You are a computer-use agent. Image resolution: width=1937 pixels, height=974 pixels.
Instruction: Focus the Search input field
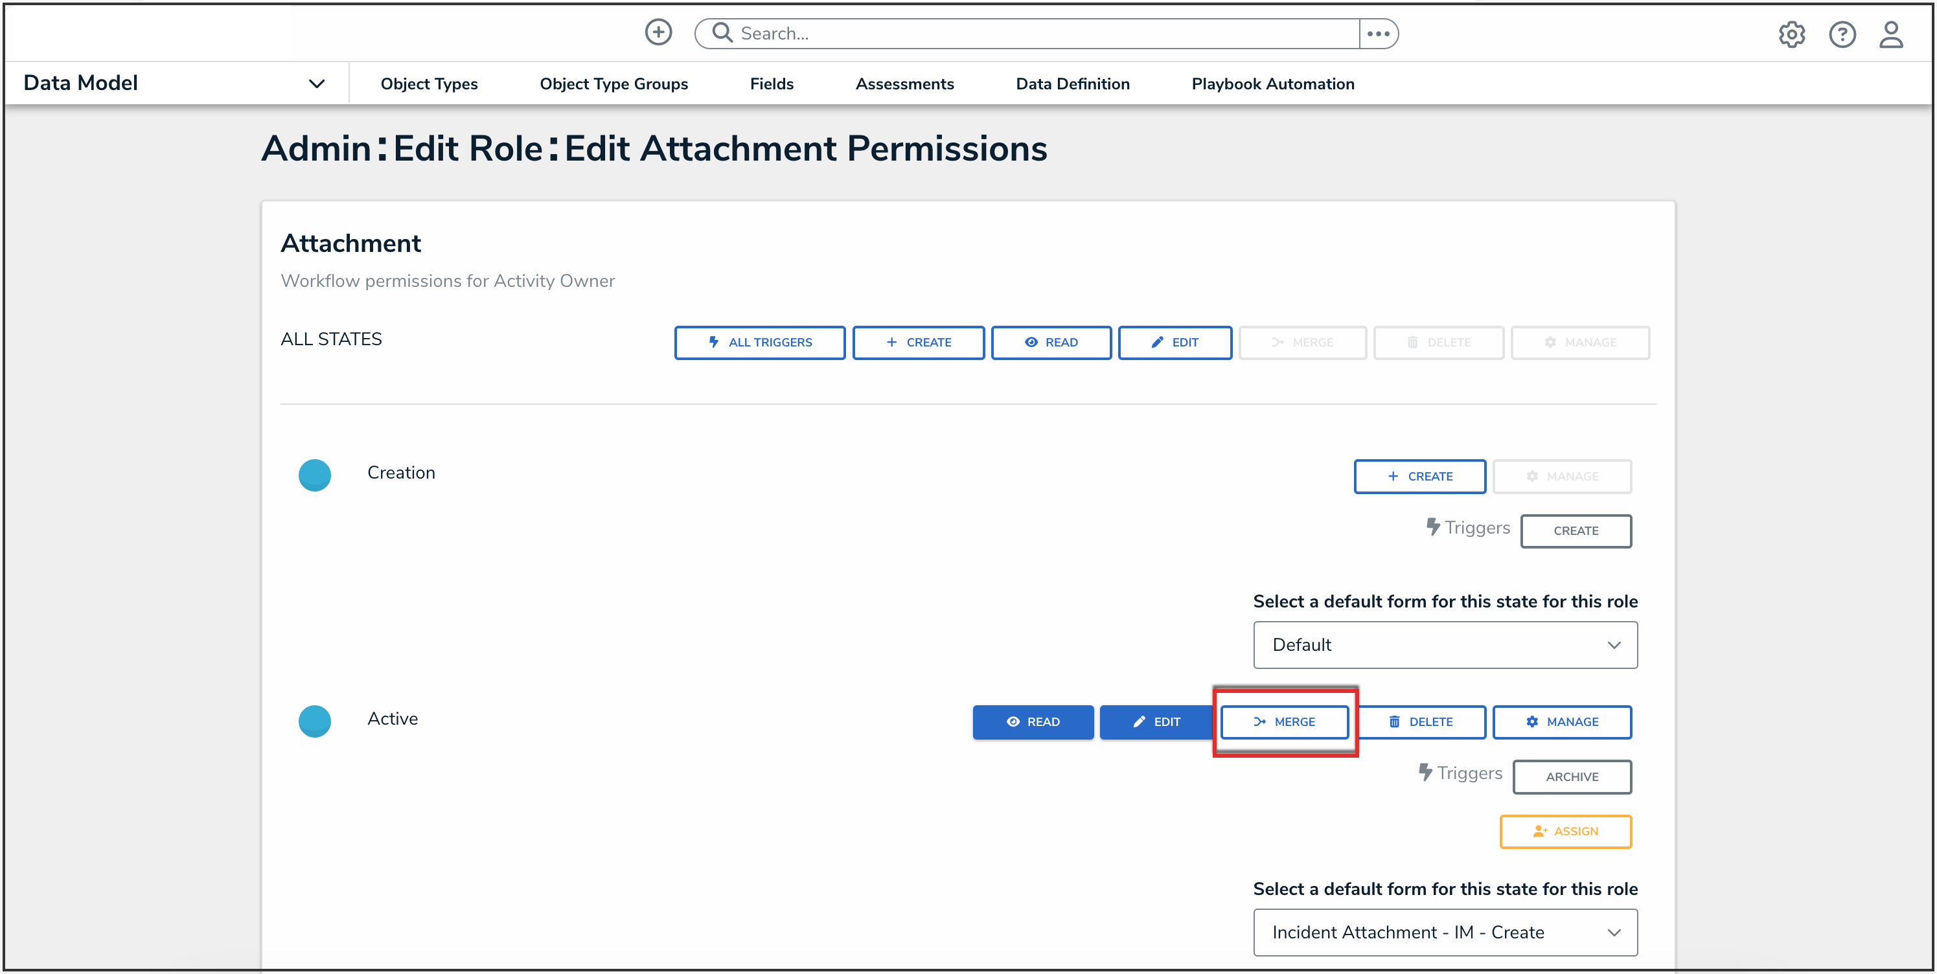point(1045,34)
